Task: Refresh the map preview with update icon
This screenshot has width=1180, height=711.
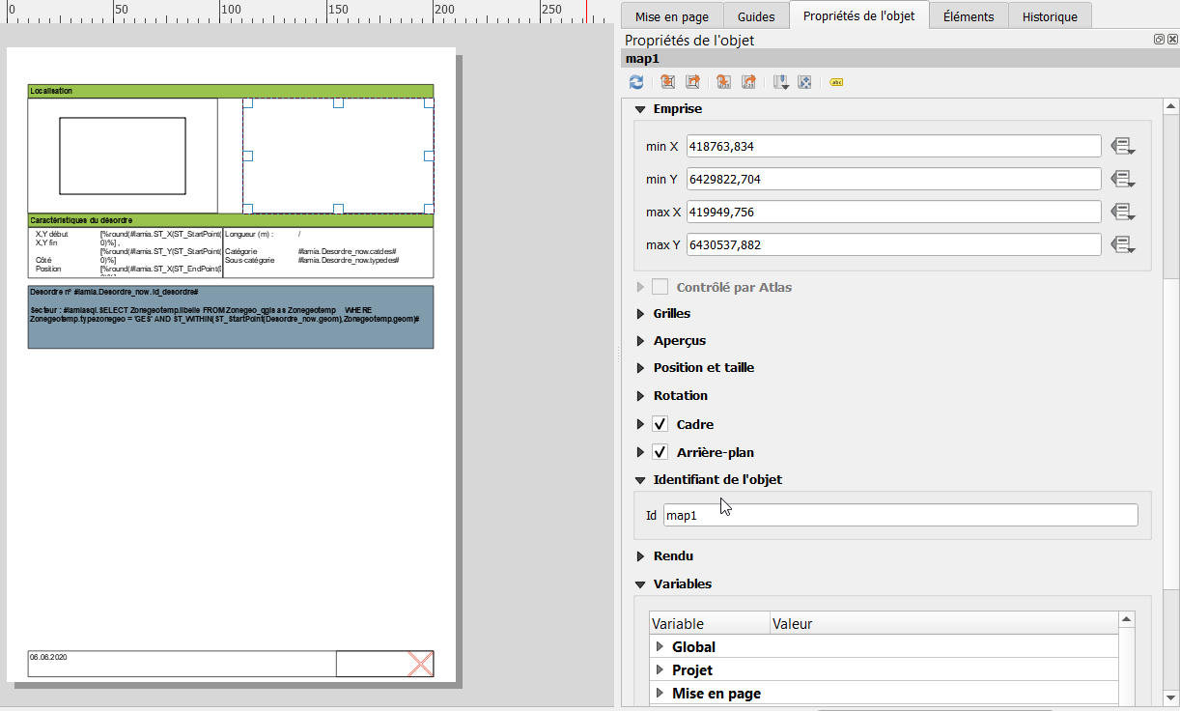Action: 635,83
